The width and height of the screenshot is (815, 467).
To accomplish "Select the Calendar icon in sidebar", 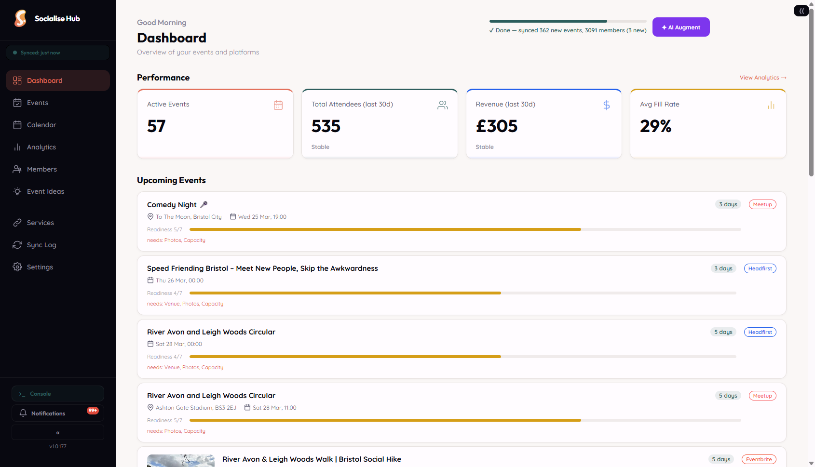I will click(17, 125).
